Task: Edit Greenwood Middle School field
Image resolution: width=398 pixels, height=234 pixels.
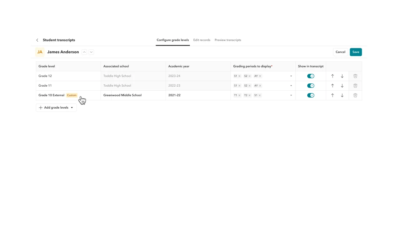Action: coord(133,95)
